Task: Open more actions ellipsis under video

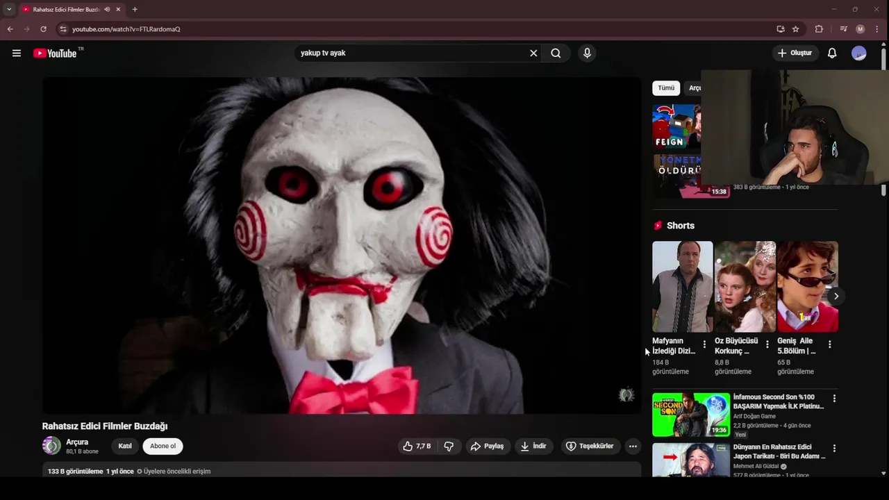Action: pos(633,446)
